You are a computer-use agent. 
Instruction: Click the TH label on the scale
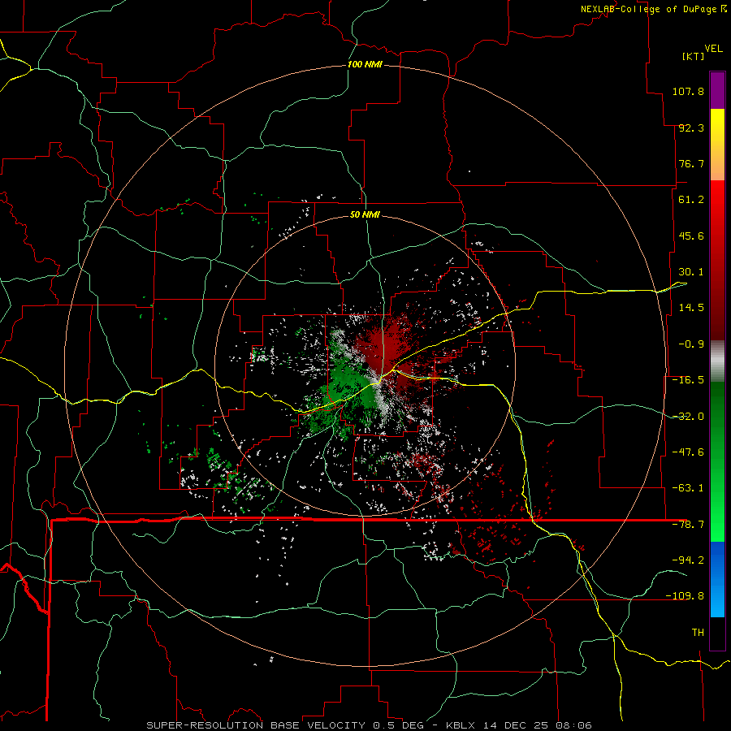point(698,633)
